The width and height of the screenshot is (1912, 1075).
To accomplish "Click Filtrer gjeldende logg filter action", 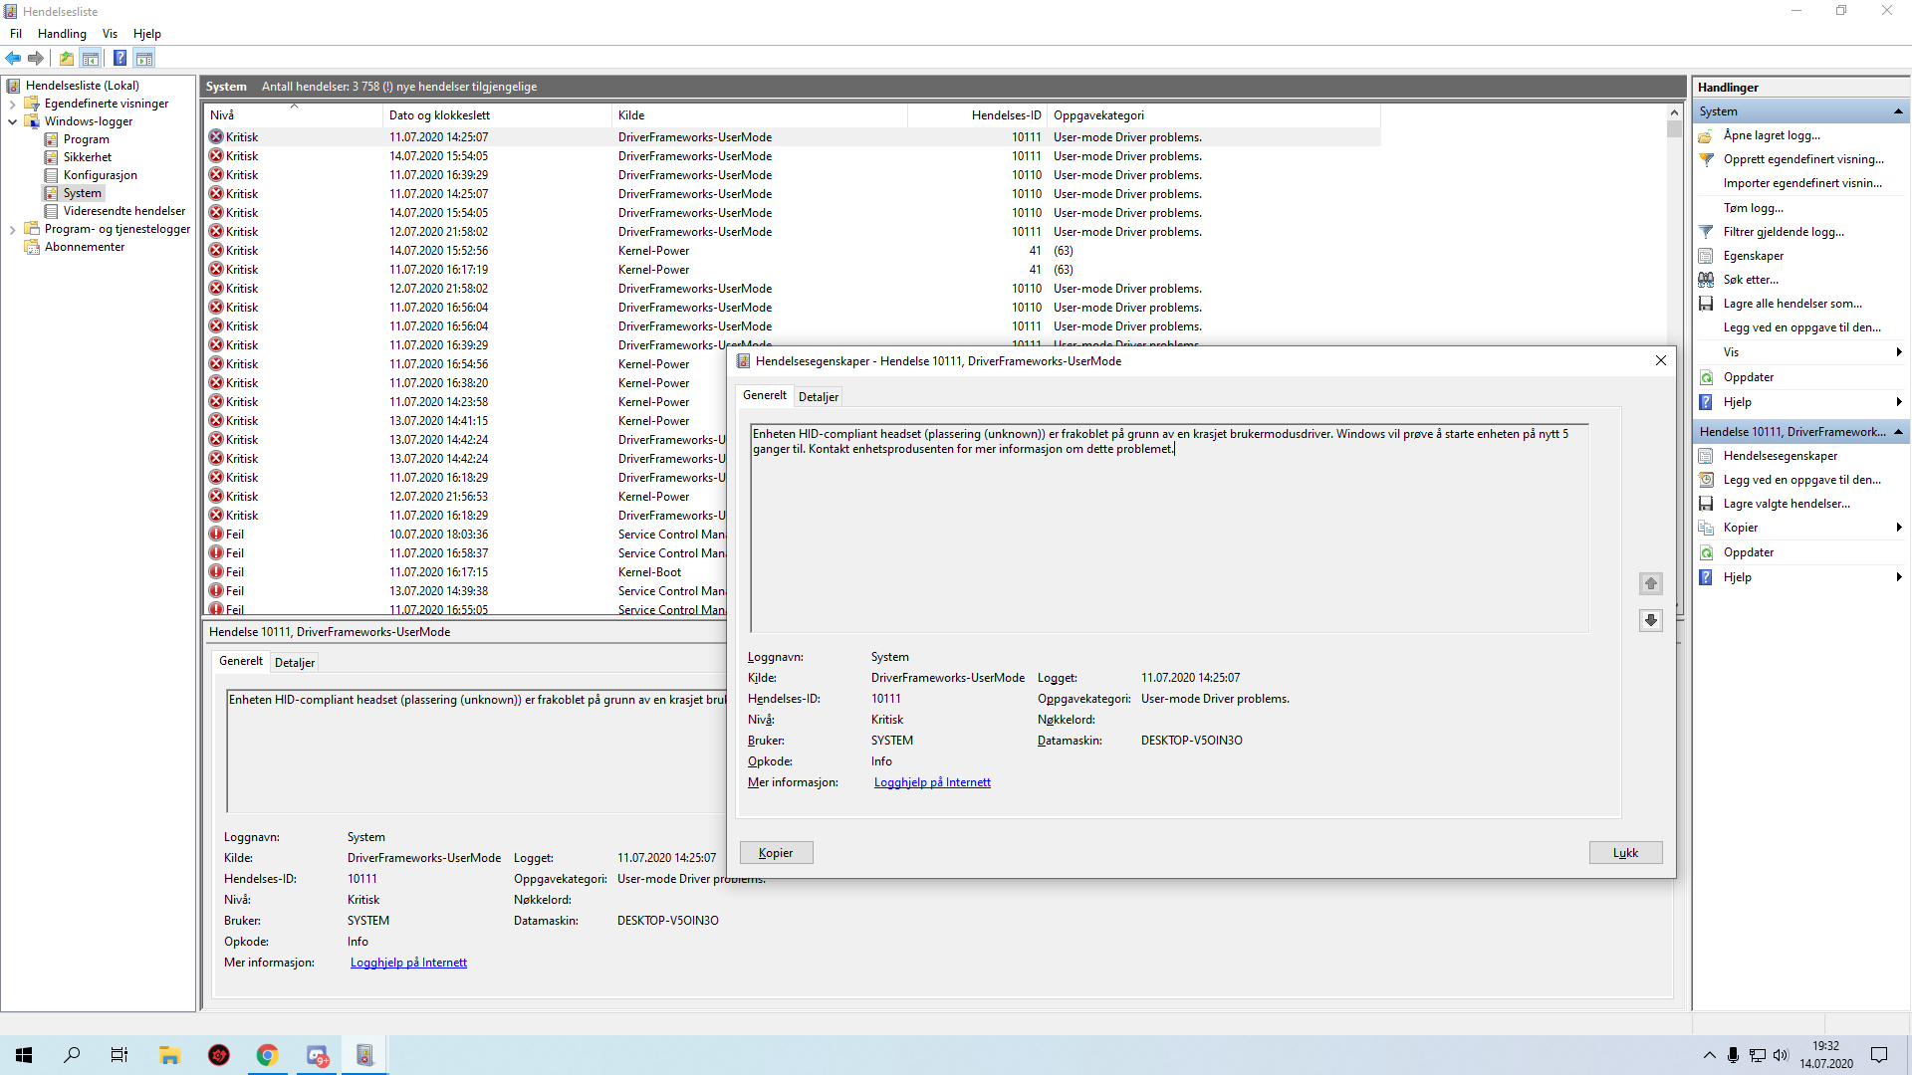I will pyautogui.click(x=1783, y=232).
